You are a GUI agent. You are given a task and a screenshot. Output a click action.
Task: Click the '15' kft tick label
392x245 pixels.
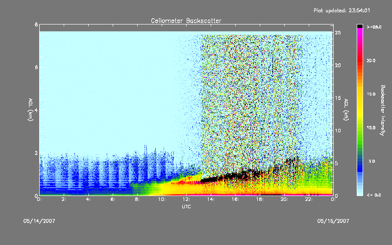[338, 98]
